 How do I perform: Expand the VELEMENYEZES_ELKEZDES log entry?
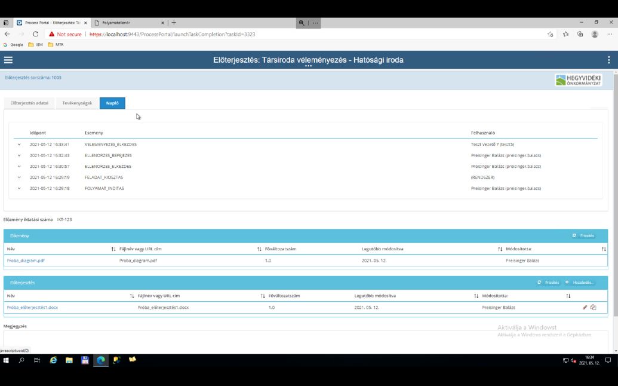20,144
